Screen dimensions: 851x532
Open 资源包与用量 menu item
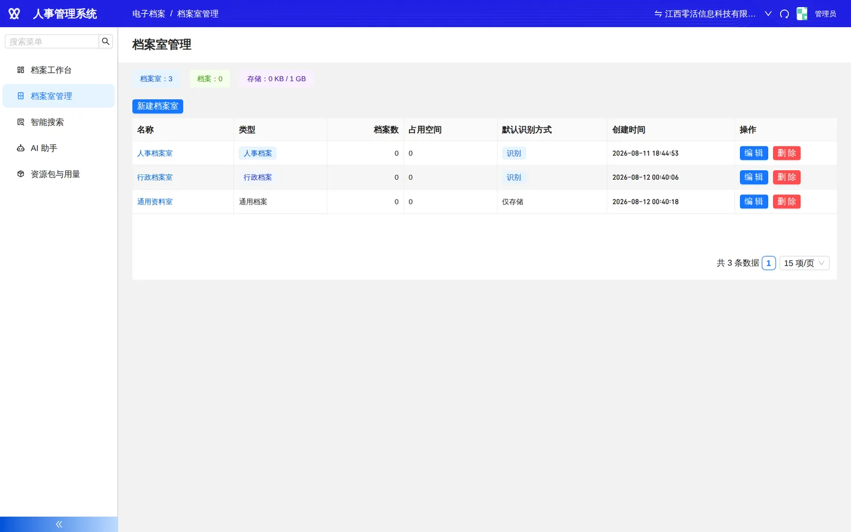[x=59, y=174]
